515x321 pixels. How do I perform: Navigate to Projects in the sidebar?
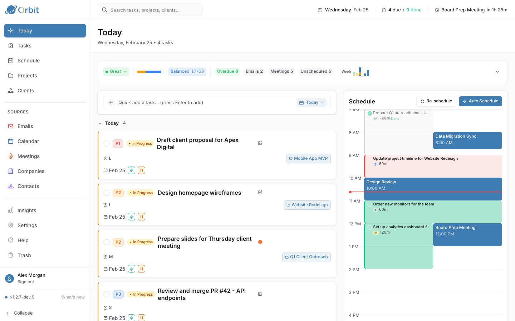tap(27, 75)
